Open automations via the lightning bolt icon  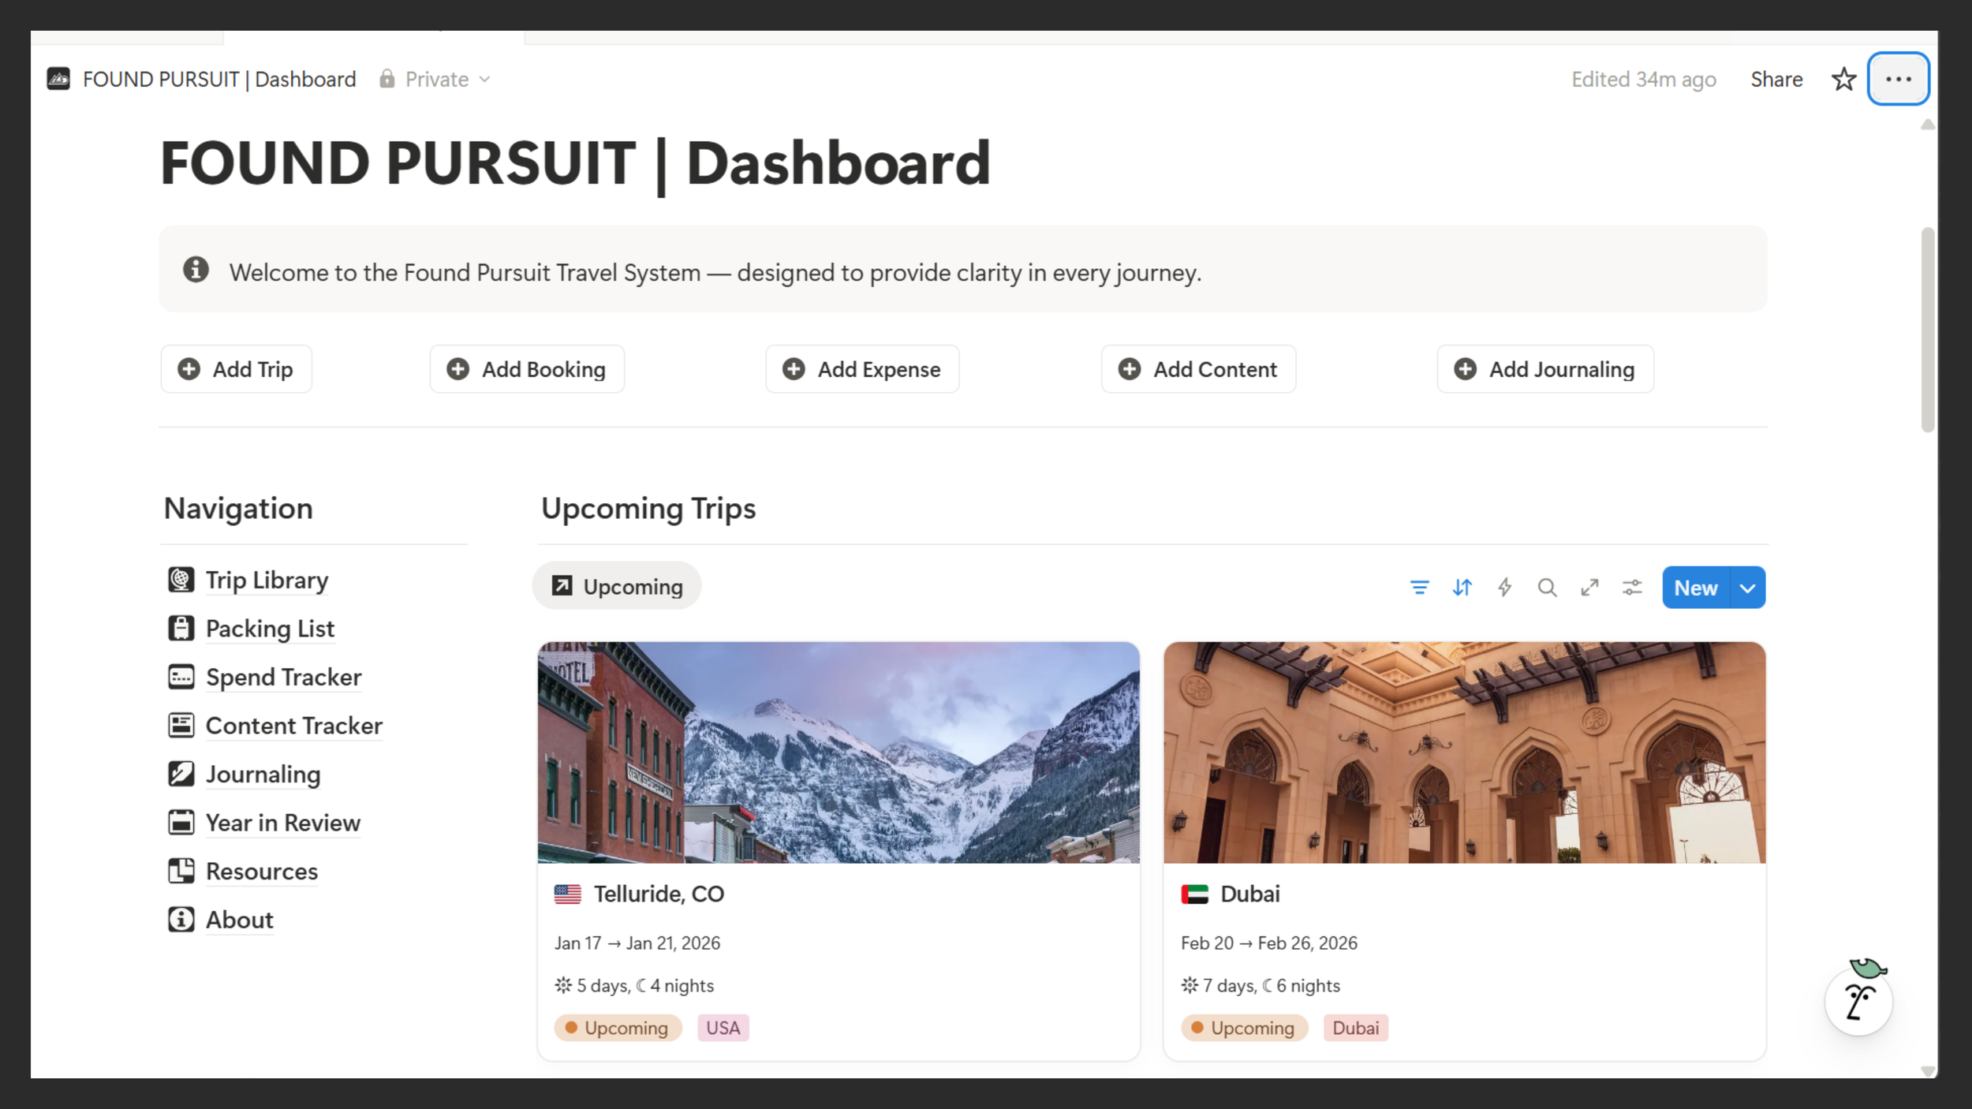1504,588
